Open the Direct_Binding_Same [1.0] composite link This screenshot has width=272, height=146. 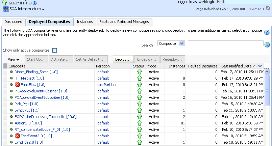click(36, 72)
